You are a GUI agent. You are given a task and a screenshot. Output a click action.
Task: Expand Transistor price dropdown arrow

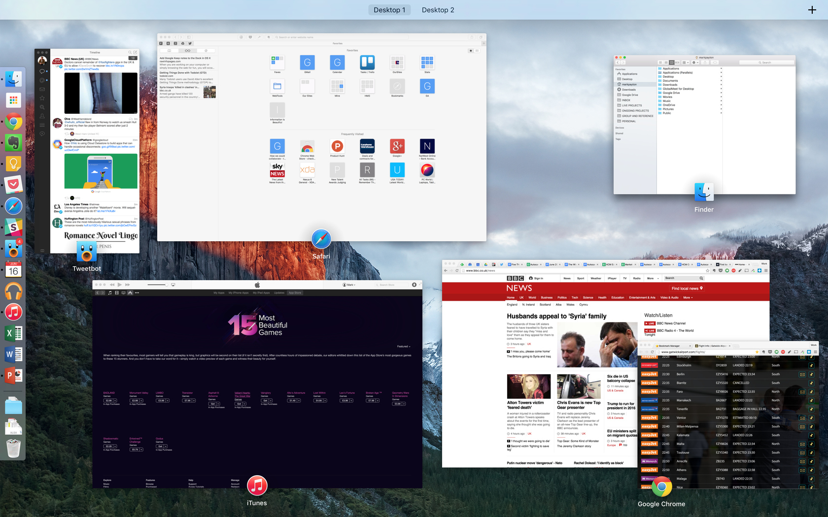(x=194, y=400)
